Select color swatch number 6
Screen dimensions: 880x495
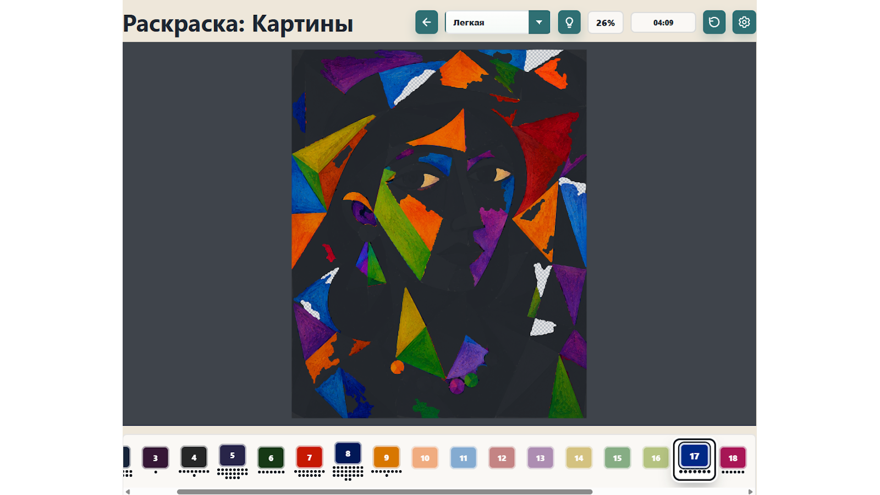[271, 458]
